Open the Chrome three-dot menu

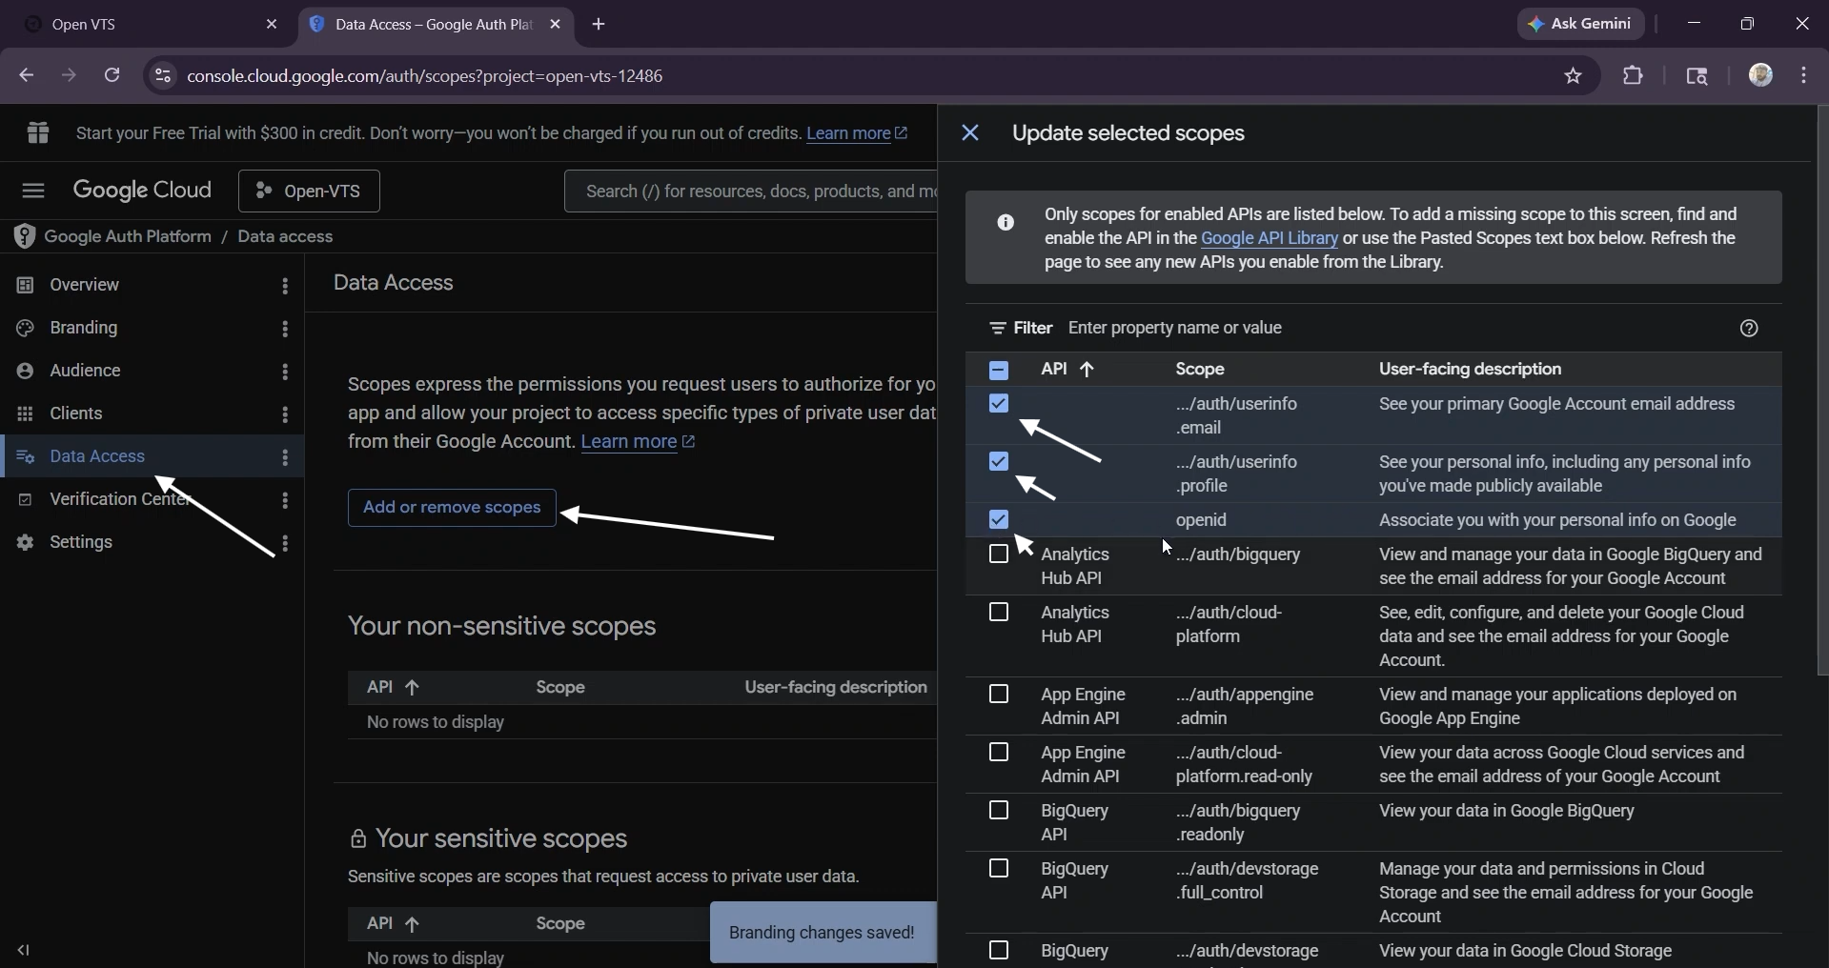point(1805,75)
